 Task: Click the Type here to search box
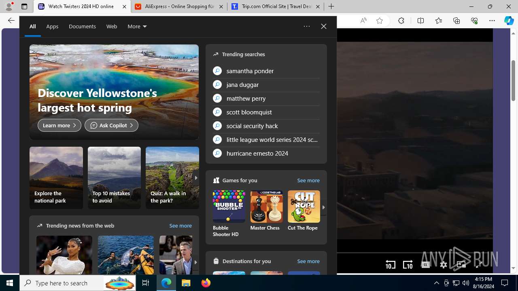(x=78, y=283)
